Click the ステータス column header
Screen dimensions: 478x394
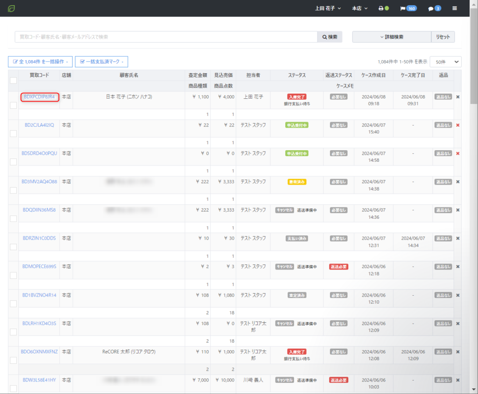coord(296,75)
